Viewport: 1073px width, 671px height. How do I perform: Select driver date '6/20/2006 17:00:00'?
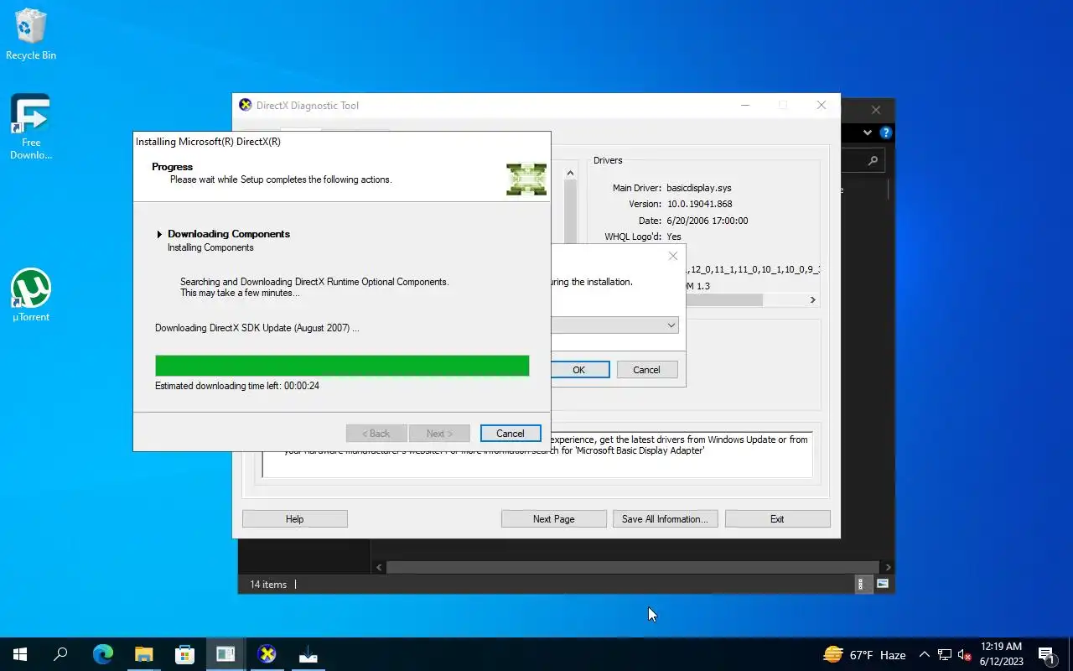(x=708, y=221)
